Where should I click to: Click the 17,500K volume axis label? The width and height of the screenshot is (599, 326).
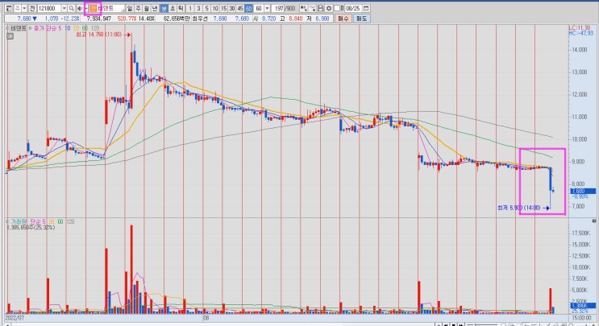pyautogui.click(x=580, y=233)
